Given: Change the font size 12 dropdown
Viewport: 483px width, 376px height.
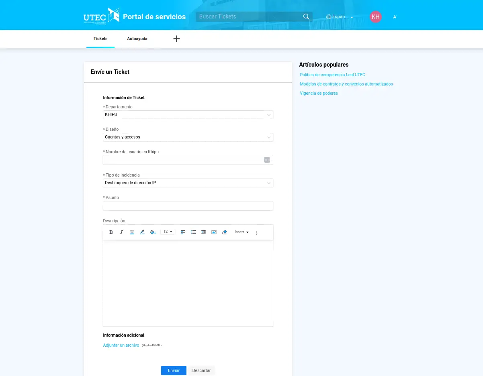Looking at the screenshot, I should click(168, 232).
